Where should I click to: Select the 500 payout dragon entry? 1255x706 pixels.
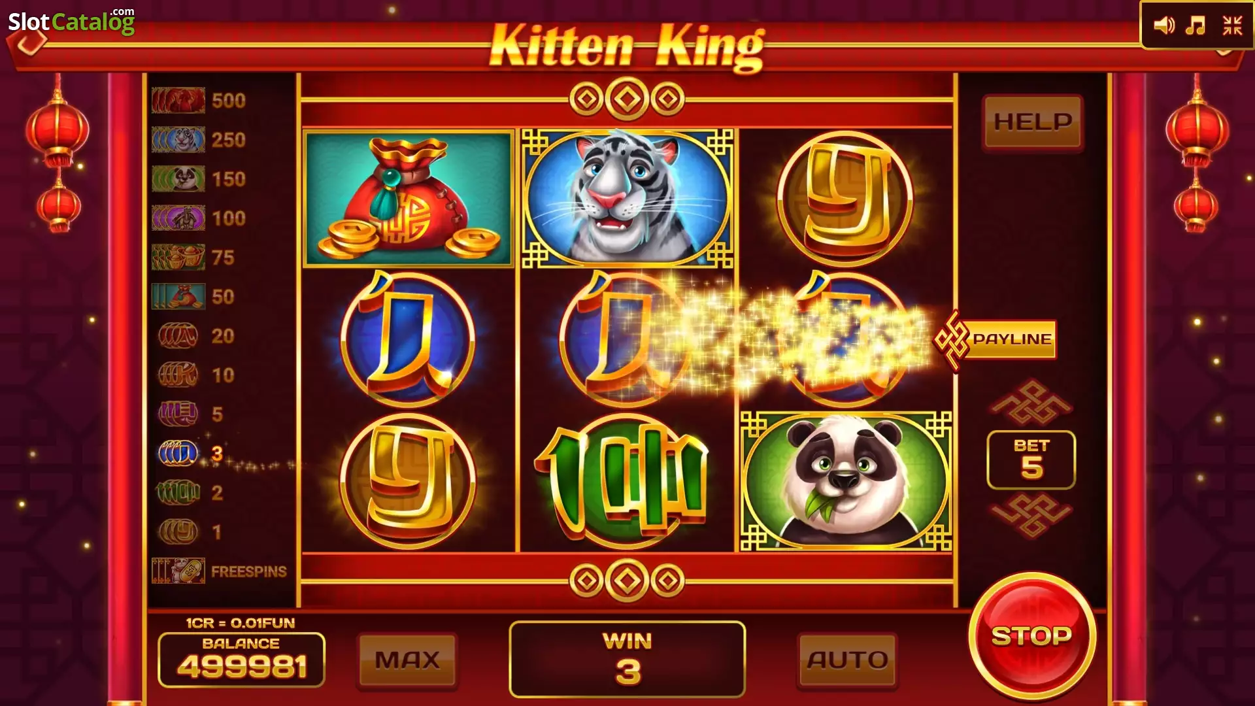(199, 101)
